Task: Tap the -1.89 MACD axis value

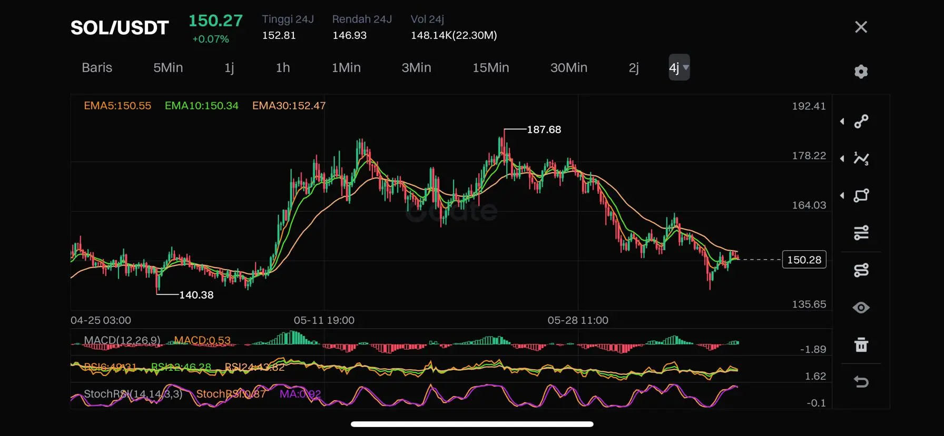Action: point(813,349)
